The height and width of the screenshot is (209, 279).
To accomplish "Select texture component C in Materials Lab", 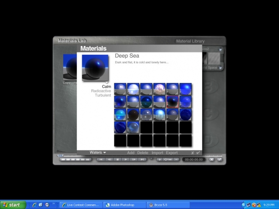I will point(209,114).
